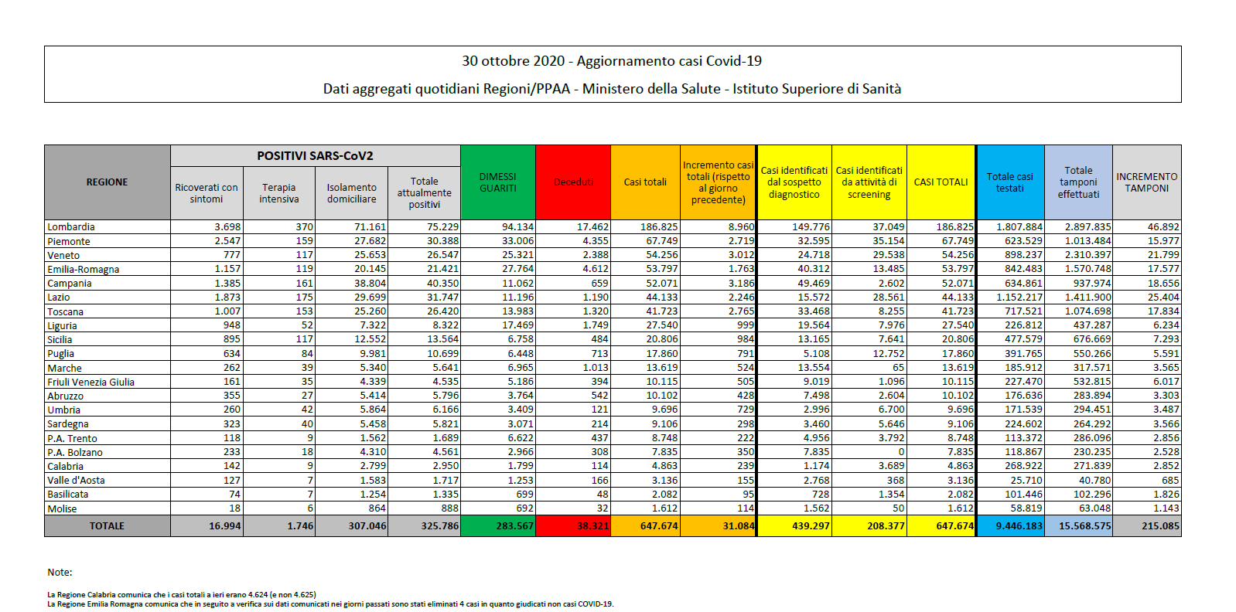Select Totale tamponi effettuati header
The image size is (1236, 612).
tap(1079, 182)
